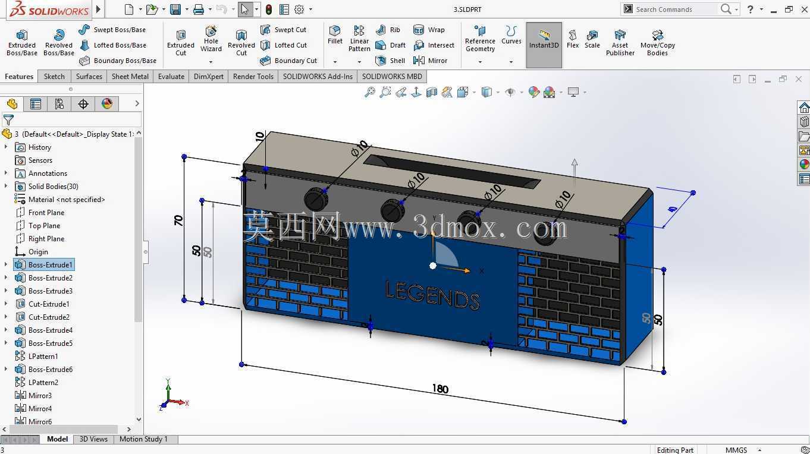Image resolution: width=810 pixels, height=454 pixels.
Task: Select the Revolved Boss/Base tool
Action: [x=59, y=43]
